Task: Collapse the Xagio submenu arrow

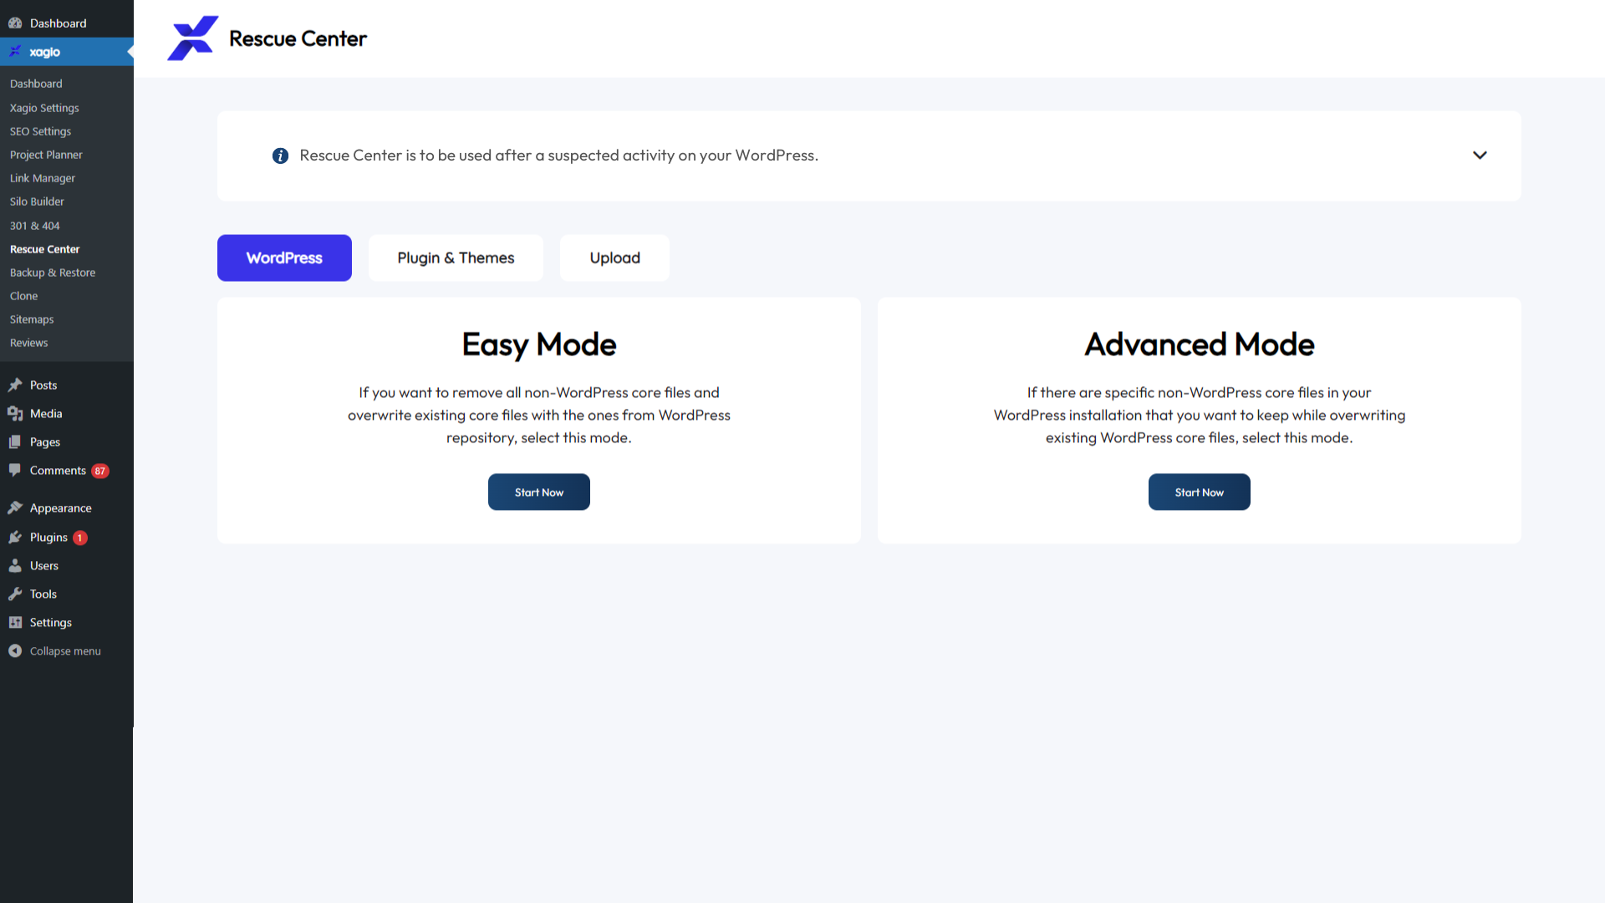Action: click(x=130, y=51)
